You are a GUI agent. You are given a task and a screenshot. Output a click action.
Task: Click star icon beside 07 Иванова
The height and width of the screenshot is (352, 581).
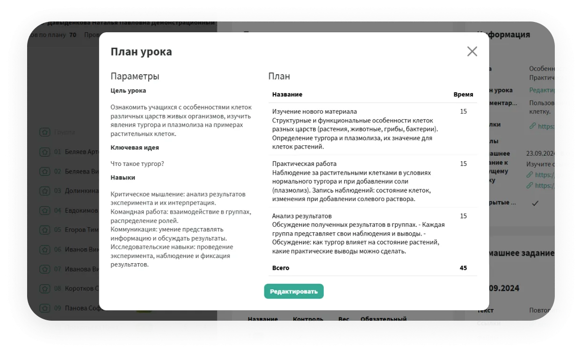[44, 269]
